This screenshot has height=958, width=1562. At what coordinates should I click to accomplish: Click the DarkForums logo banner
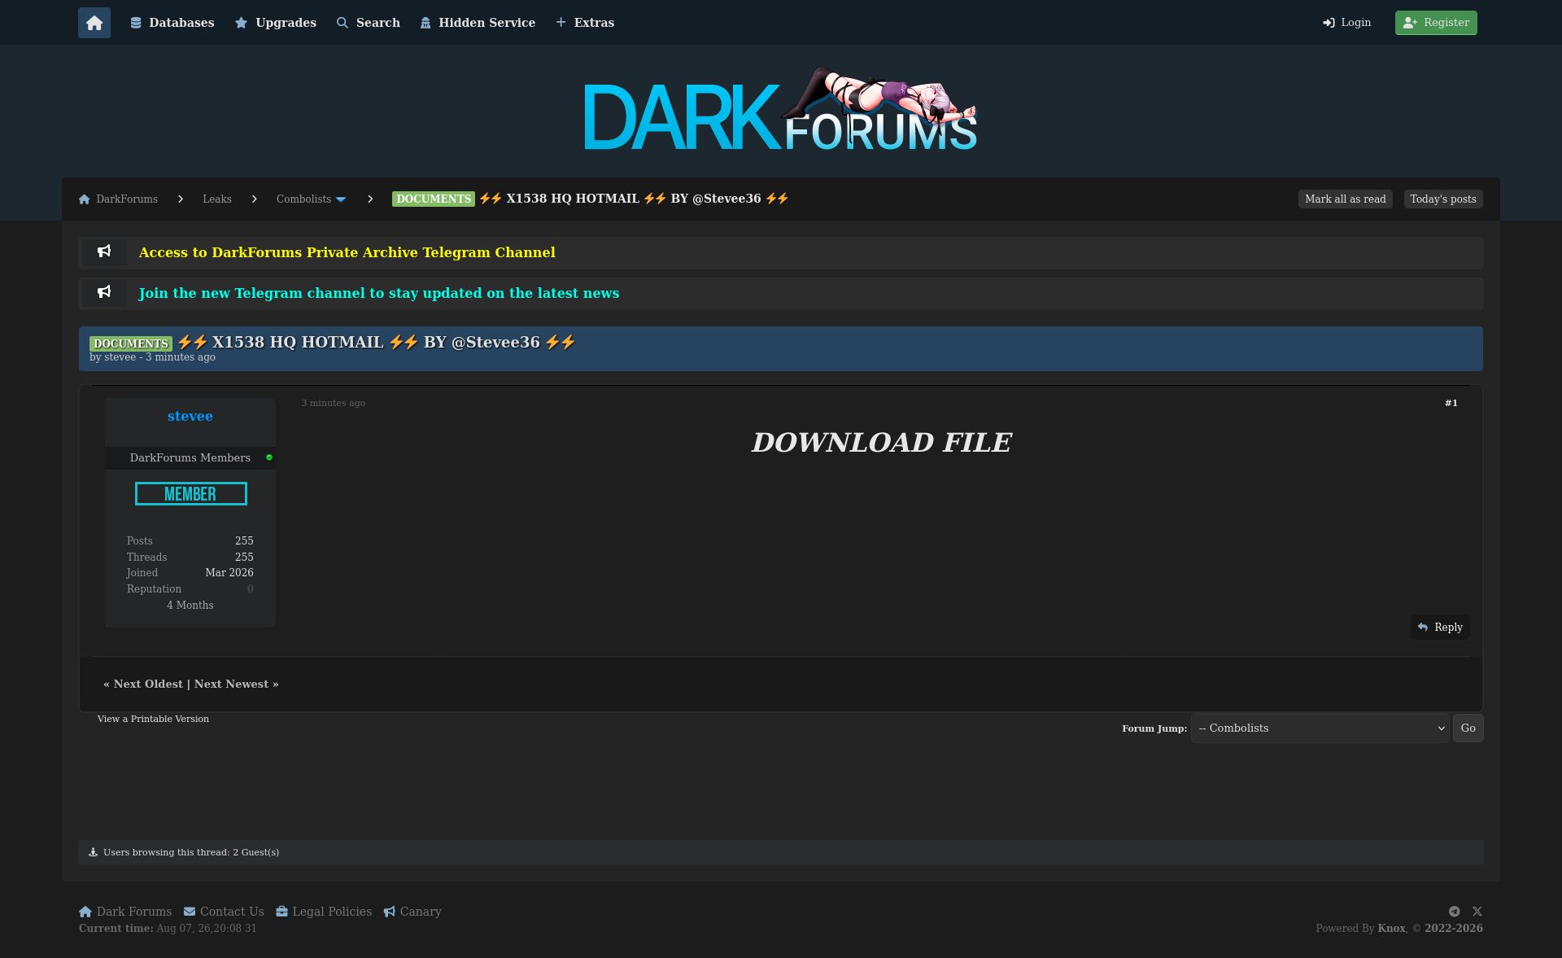click(781, 110)
